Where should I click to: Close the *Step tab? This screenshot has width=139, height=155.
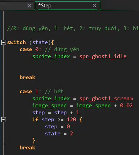tap(94, 6)
